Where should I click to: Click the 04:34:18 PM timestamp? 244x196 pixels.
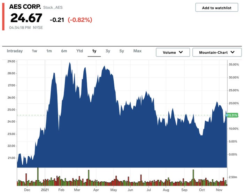click(20, 28)
